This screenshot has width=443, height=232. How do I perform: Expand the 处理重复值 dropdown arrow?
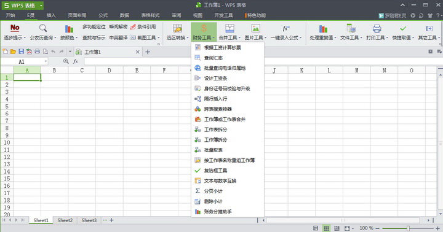point(335,38)
